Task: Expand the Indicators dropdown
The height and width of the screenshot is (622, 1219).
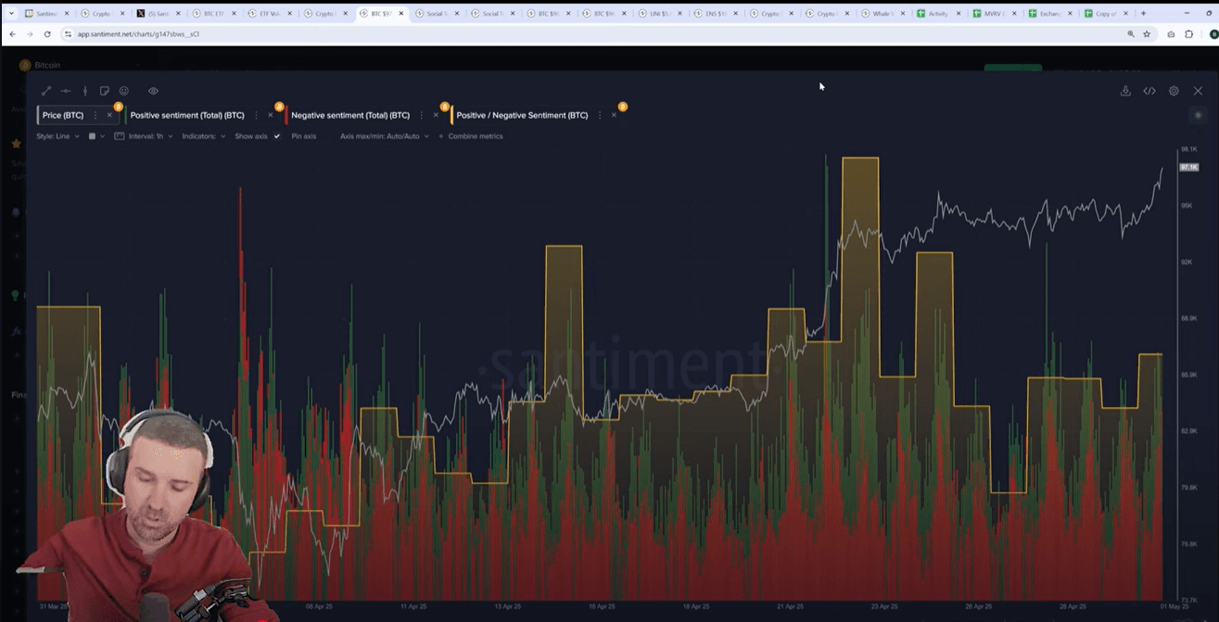Action: click(x=203, y=136)
